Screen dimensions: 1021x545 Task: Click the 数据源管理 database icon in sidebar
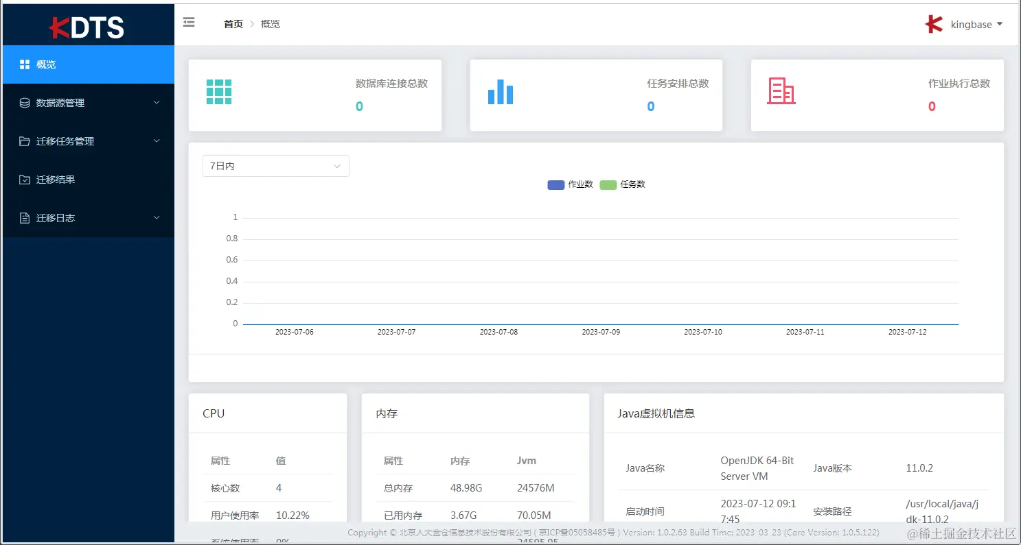click(x=23, y=103)
